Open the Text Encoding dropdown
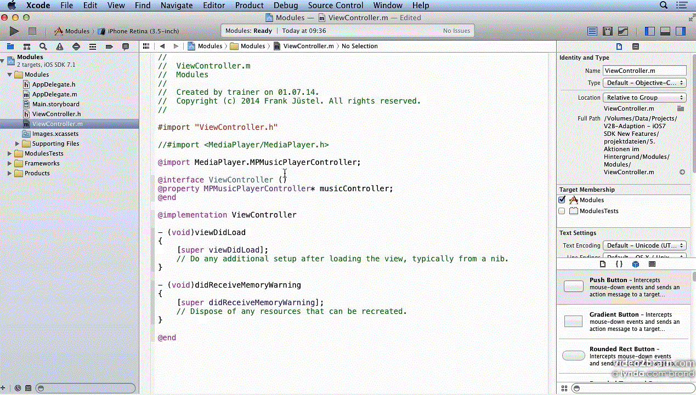696x395 pixels. 644,245
